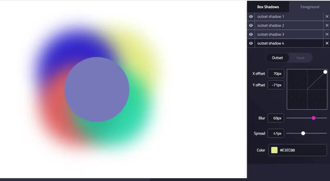Adjust the Spread slider knob
This screenshot has height=181, width=330.
303,133
